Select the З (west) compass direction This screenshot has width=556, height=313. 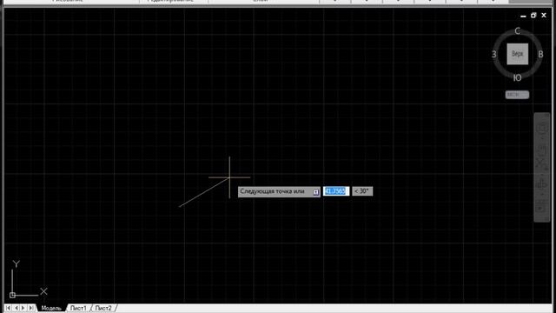click(494, 54)
